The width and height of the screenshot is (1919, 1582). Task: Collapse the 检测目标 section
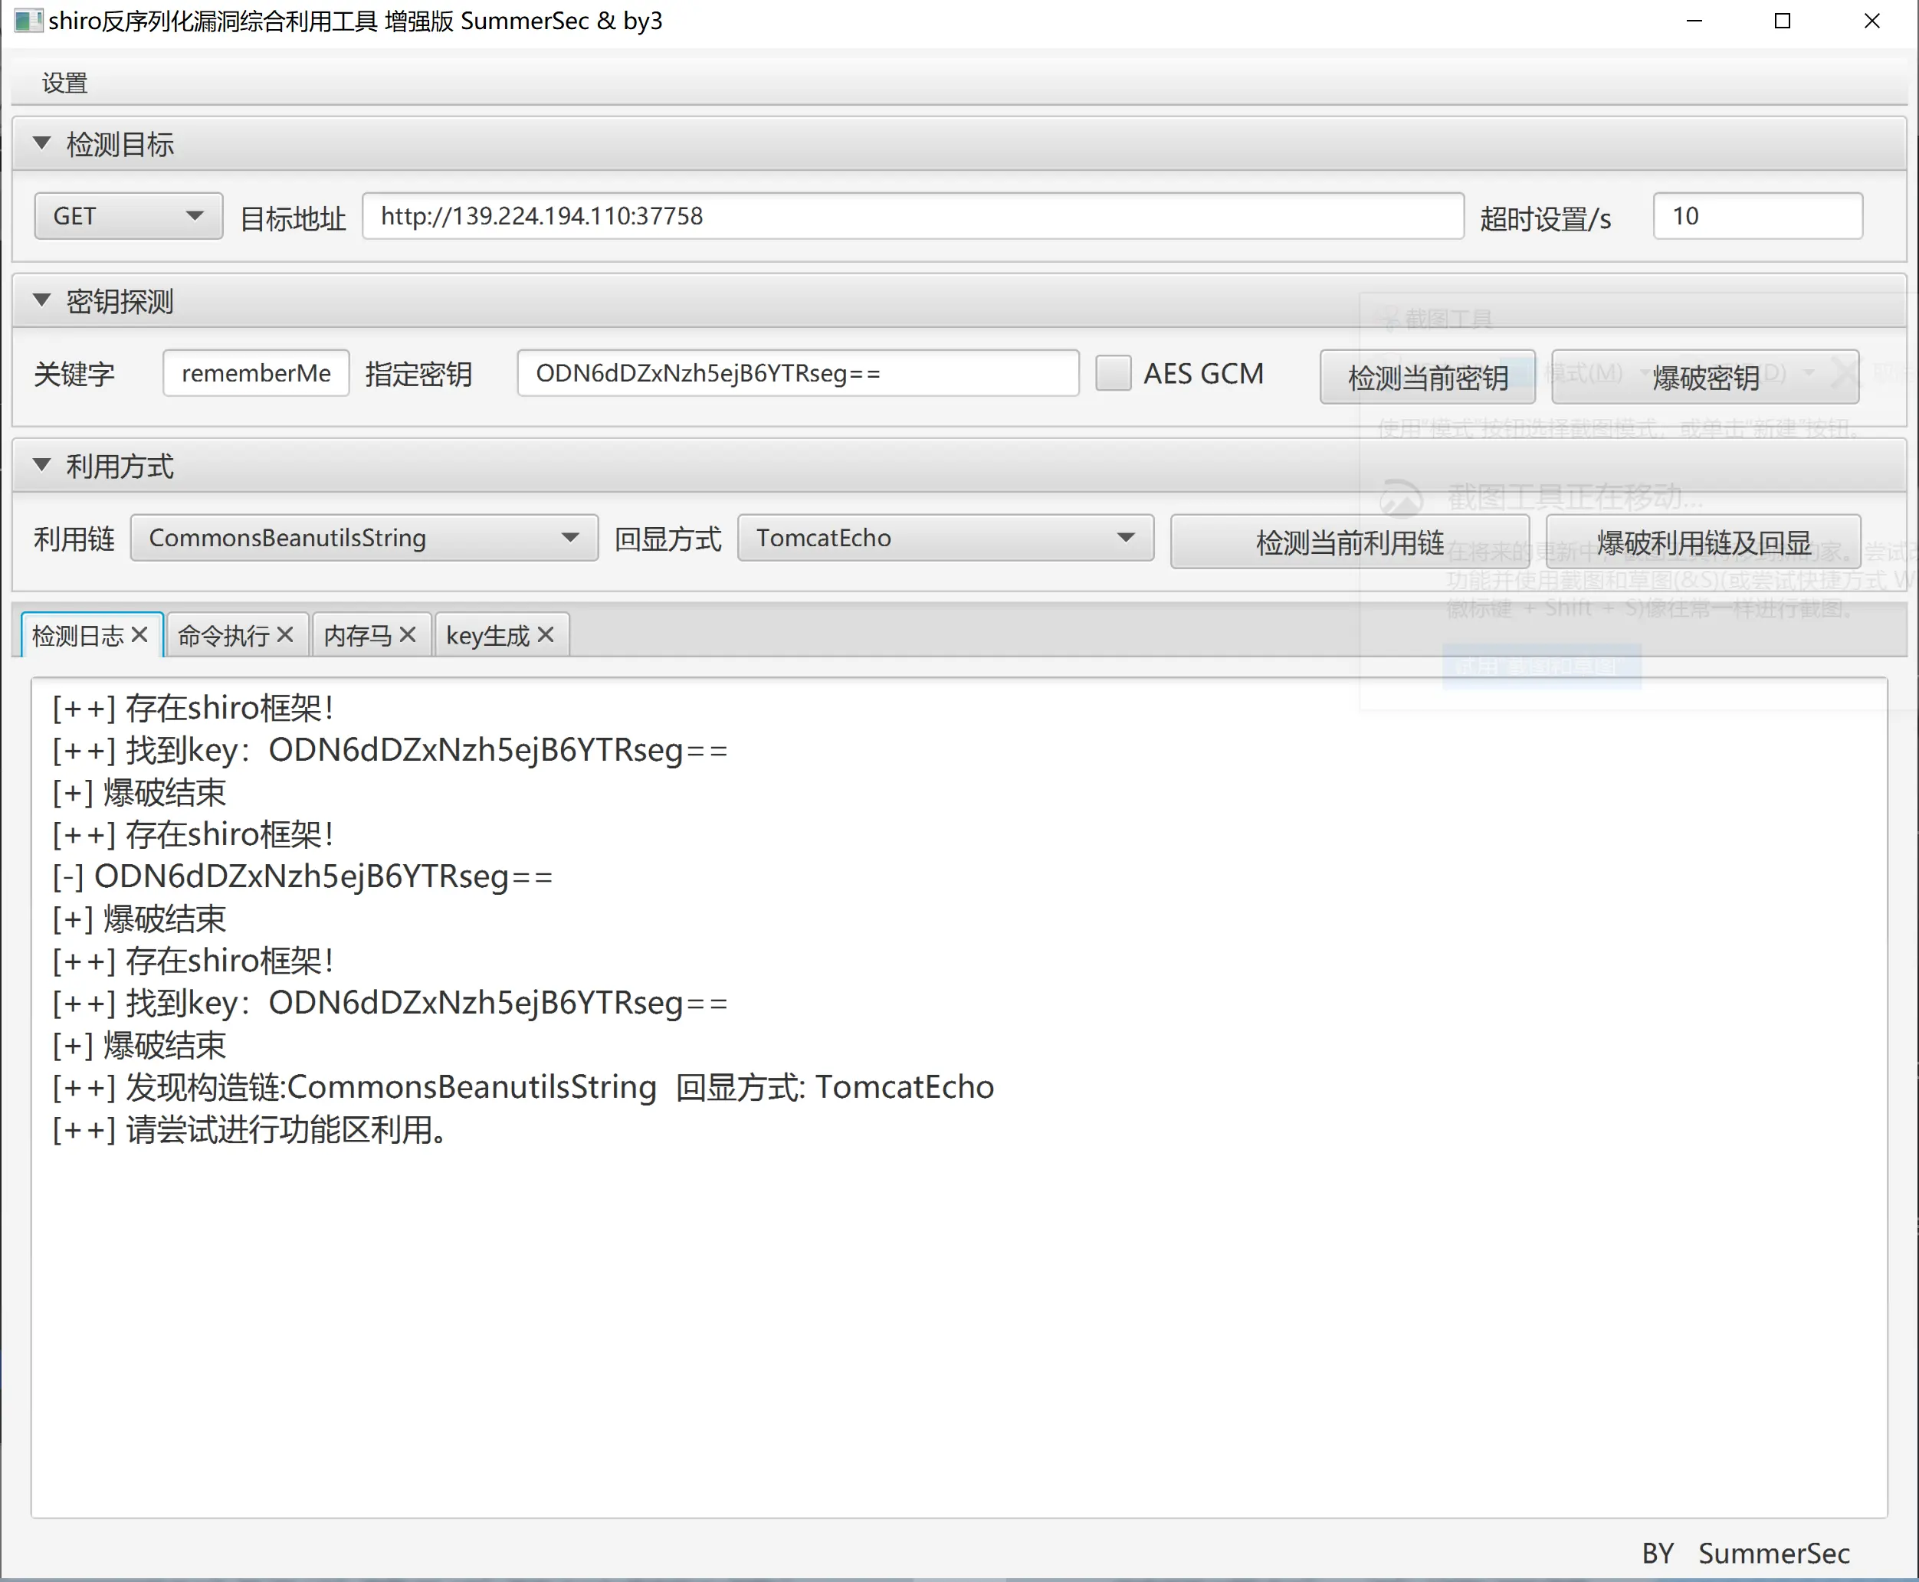coord(42,143)
